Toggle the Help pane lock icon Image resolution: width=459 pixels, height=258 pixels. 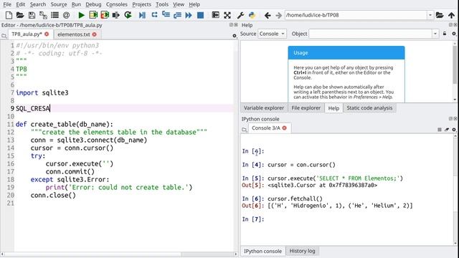point(445,34)
